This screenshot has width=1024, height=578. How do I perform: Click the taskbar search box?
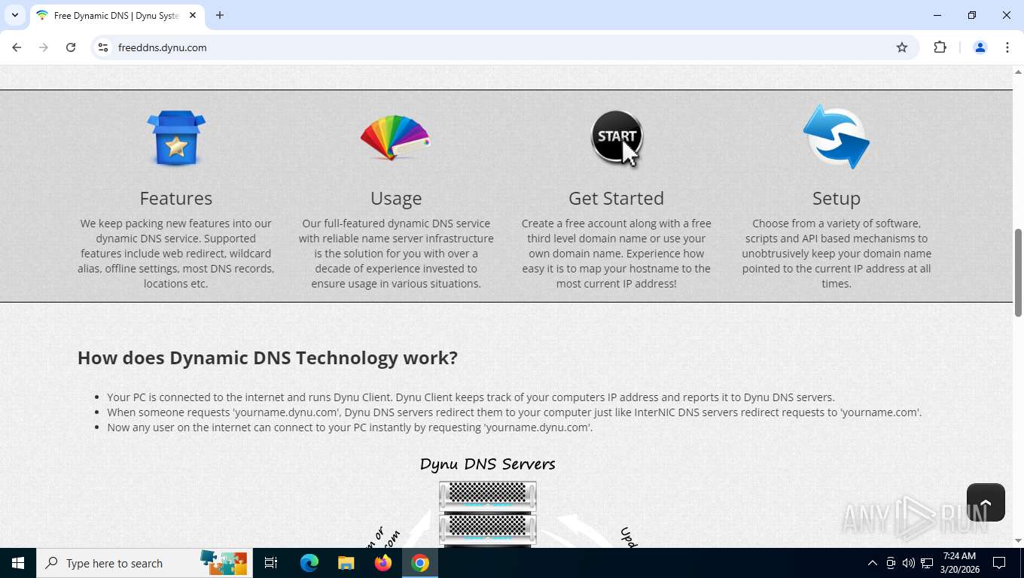pos(145,563)
